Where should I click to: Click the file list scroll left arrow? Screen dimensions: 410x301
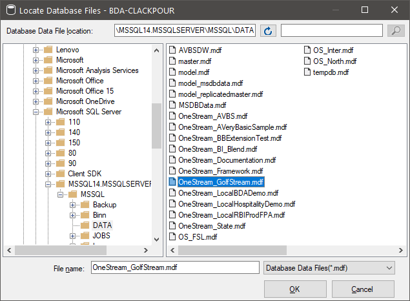[x=172, y=250]
